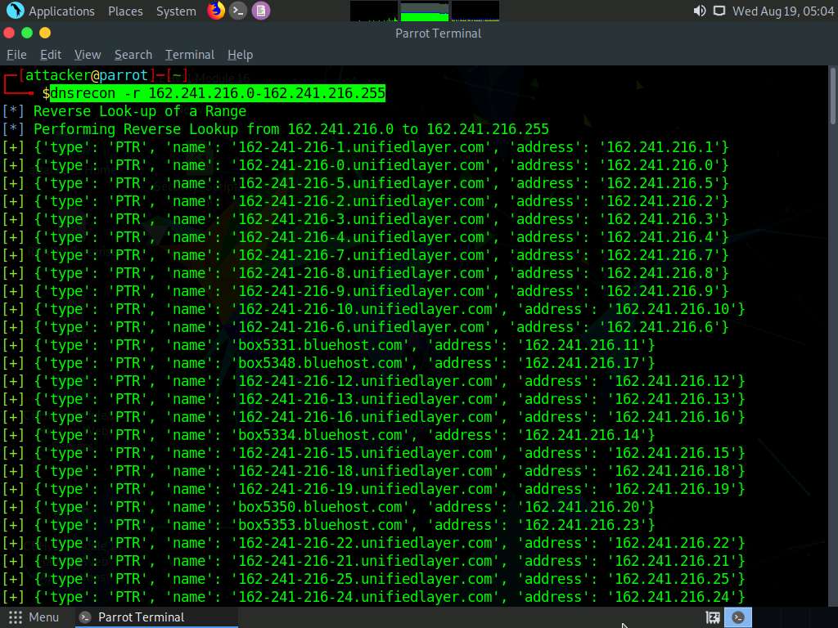Launch Firefox from the top panel
This screenshot has width=838, height=628.
tap(216, 10)
